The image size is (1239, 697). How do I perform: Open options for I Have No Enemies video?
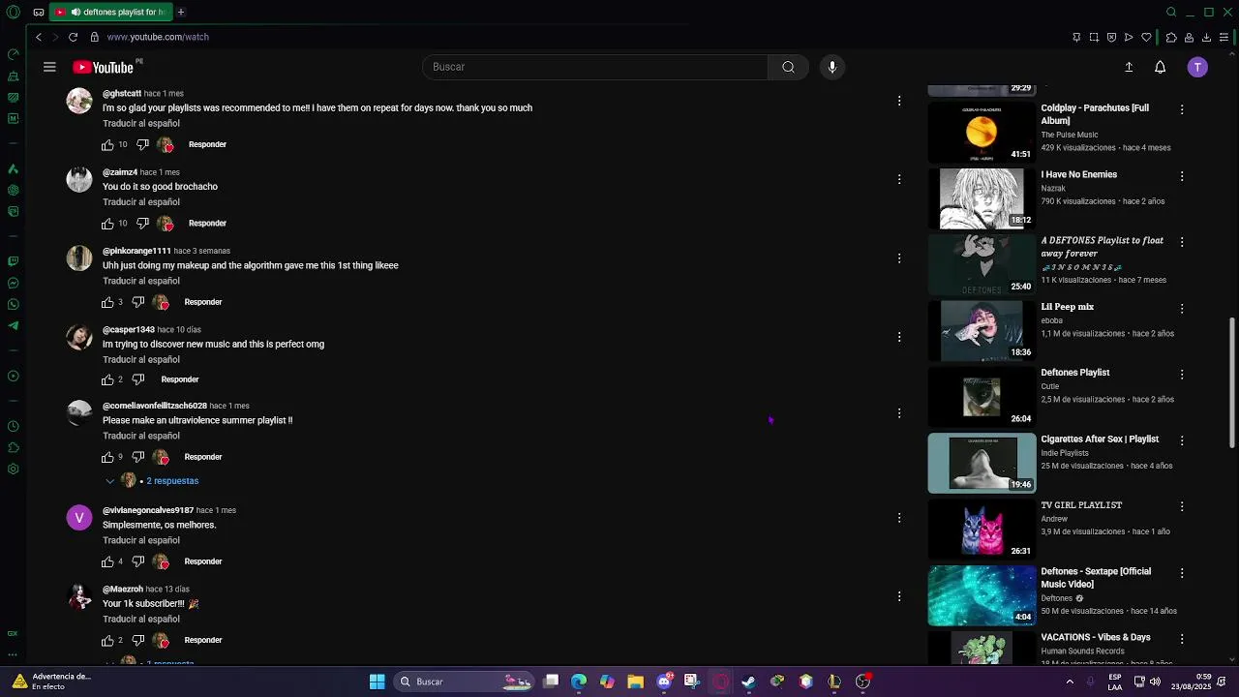coord(1182,176)
